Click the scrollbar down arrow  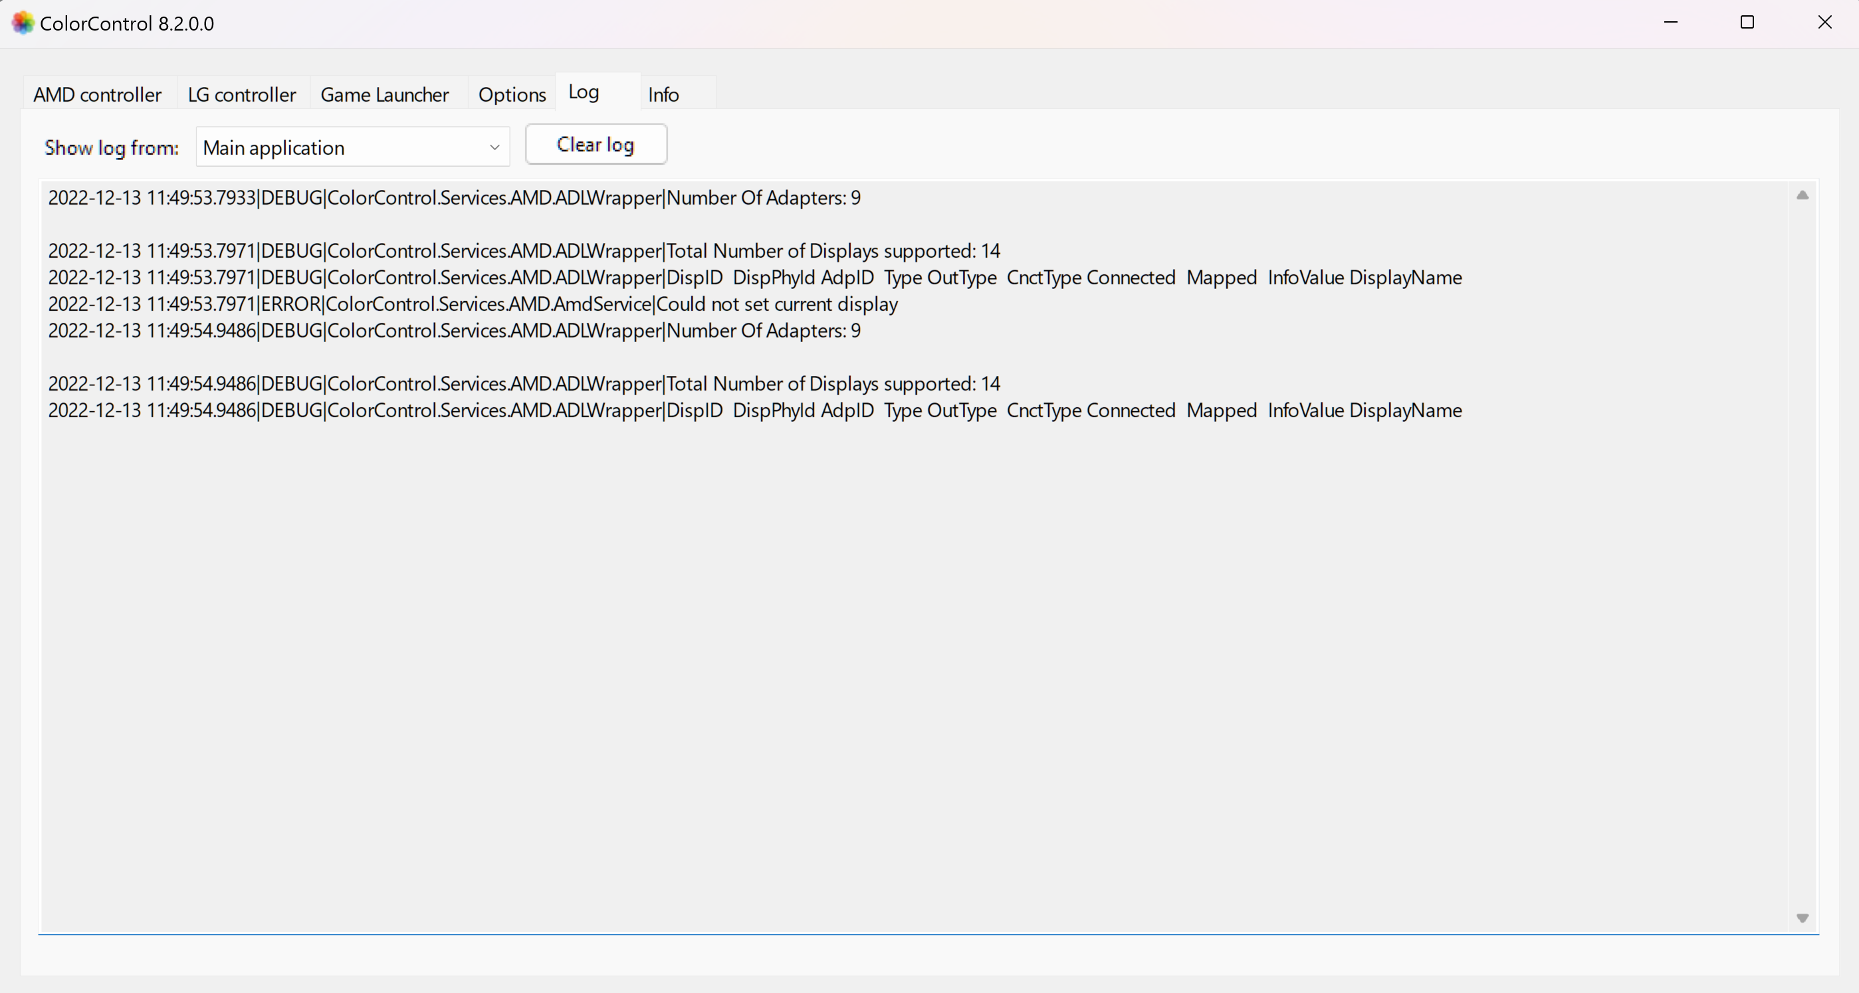(x=1802, y=918)
